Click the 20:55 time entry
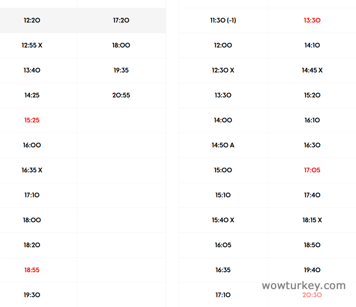Screen dimensions: 356x307 click(121, 95)
